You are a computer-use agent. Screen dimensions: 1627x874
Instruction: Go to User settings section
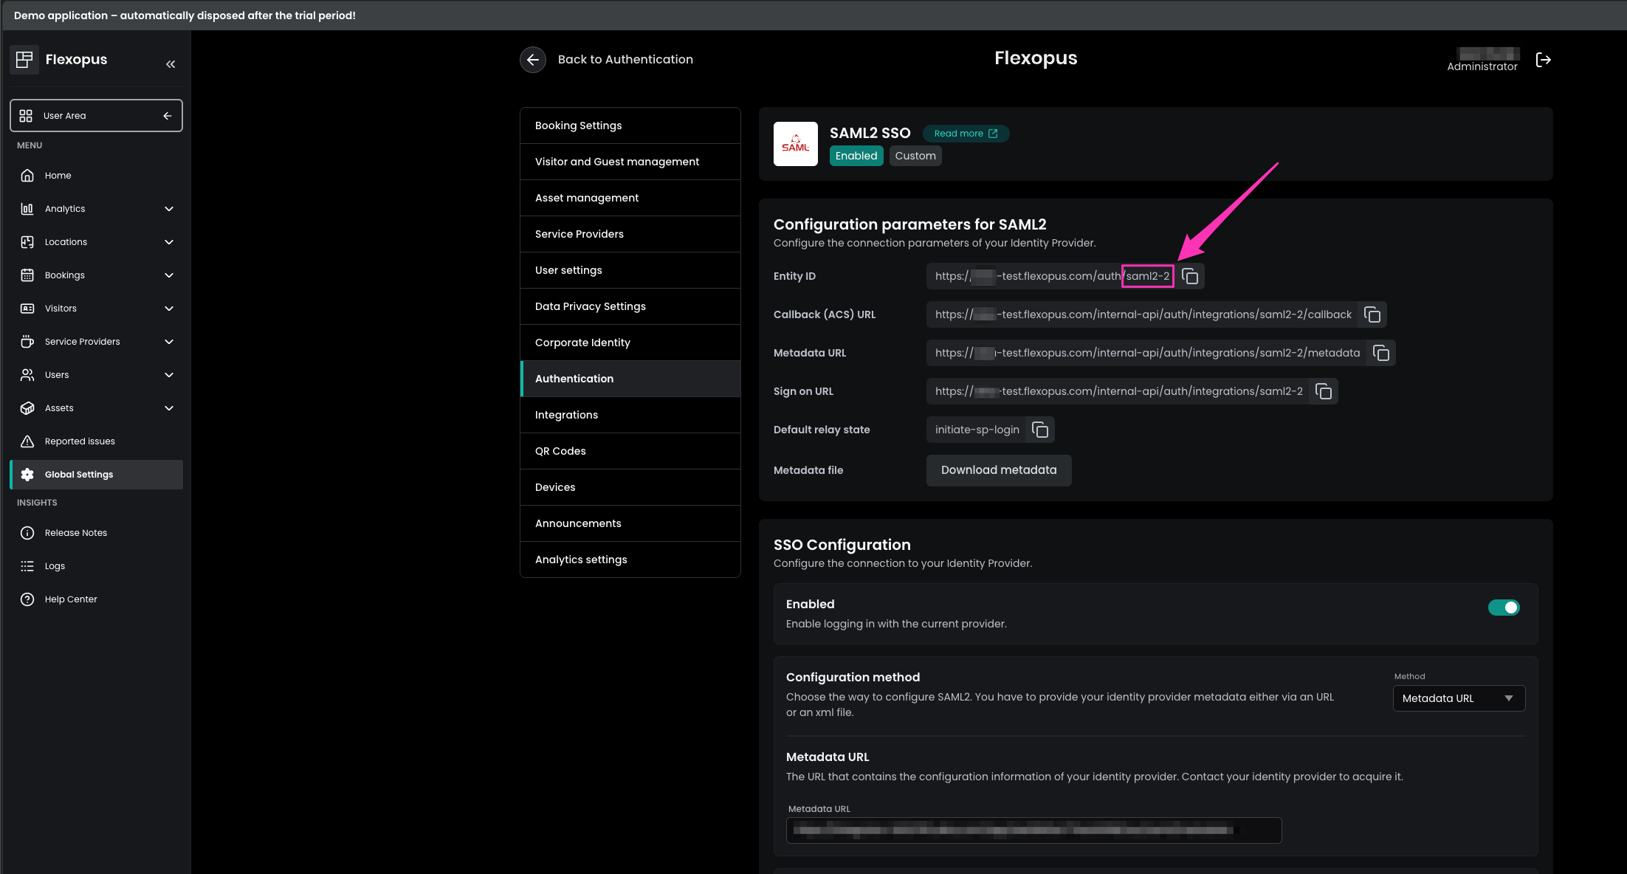pos(630,270)
